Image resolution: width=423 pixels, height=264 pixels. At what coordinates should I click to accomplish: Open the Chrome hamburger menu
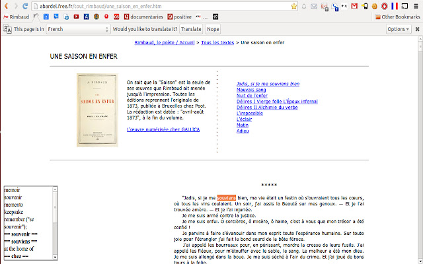point(416,6)
